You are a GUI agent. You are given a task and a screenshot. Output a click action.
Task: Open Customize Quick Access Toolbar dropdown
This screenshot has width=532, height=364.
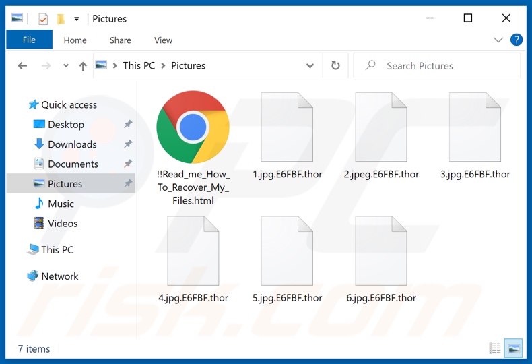(77, 19)
